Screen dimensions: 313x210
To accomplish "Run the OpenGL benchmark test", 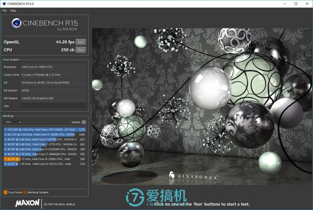I will point(81,42).
